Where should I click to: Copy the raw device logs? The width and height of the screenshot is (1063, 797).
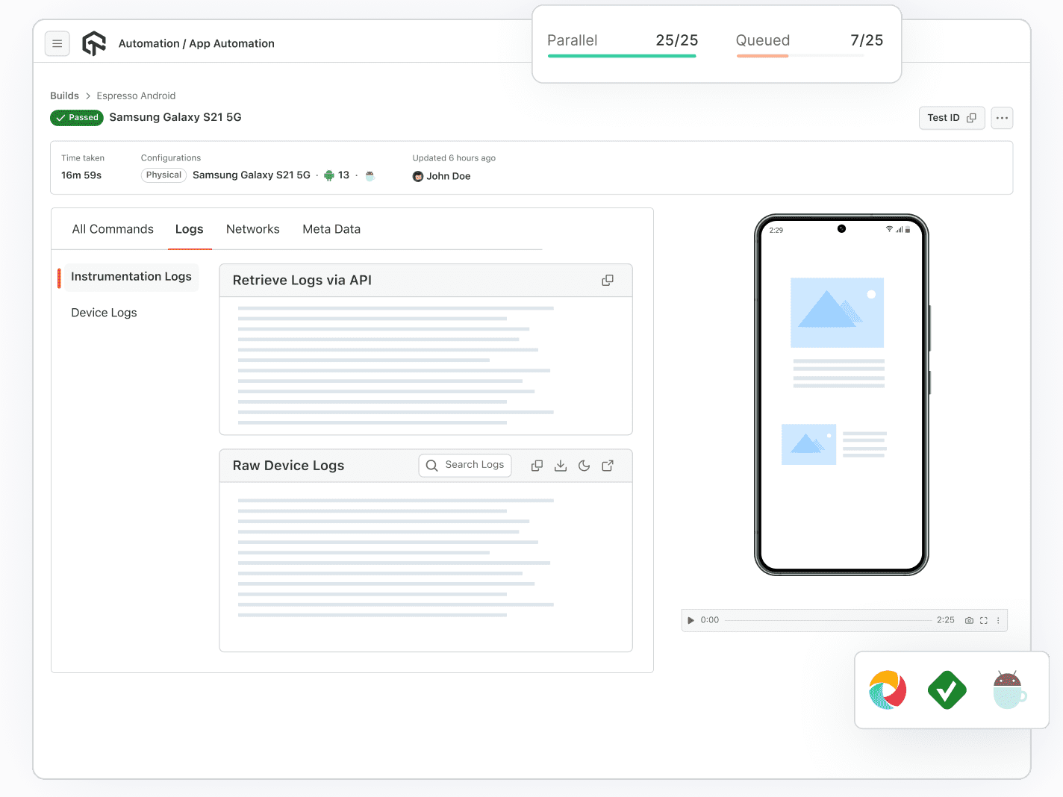pyautogui.click(x=537, y=465)
